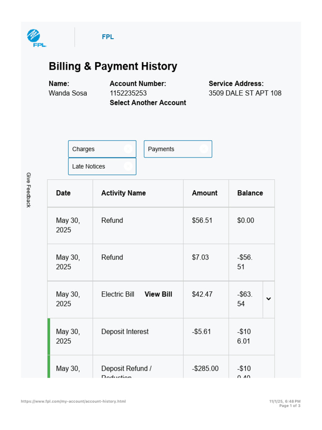Click the Deposit Refund / Reduction activity
The image size is (322, 430).
tap(127, 371)
